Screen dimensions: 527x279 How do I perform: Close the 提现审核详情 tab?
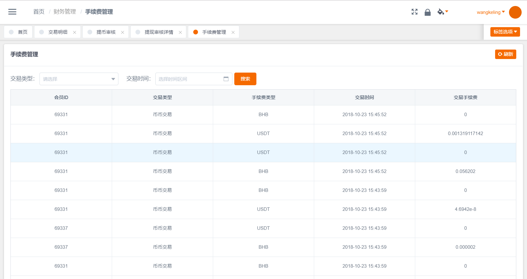pyautogui.click(x=180, y=32)
